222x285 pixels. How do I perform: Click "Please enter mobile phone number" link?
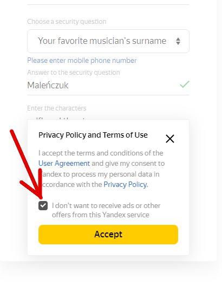click(x=82, y=60)
